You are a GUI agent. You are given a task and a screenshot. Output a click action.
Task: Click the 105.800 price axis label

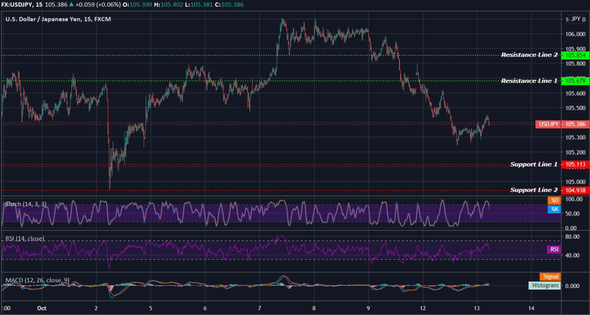[575, 64]
